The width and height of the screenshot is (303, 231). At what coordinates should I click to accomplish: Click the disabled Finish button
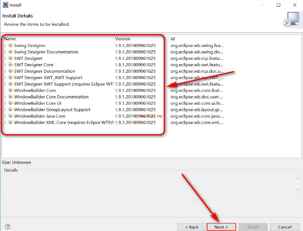[x=253, y=227]
